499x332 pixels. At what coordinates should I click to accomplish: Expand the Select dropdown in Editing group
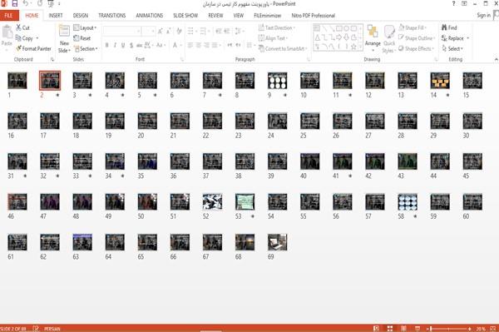452,49
